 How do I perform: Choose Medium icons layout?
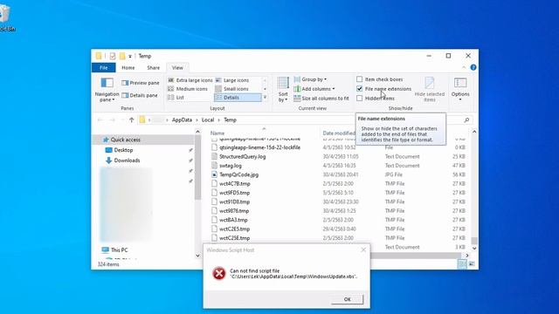[188, 89]
